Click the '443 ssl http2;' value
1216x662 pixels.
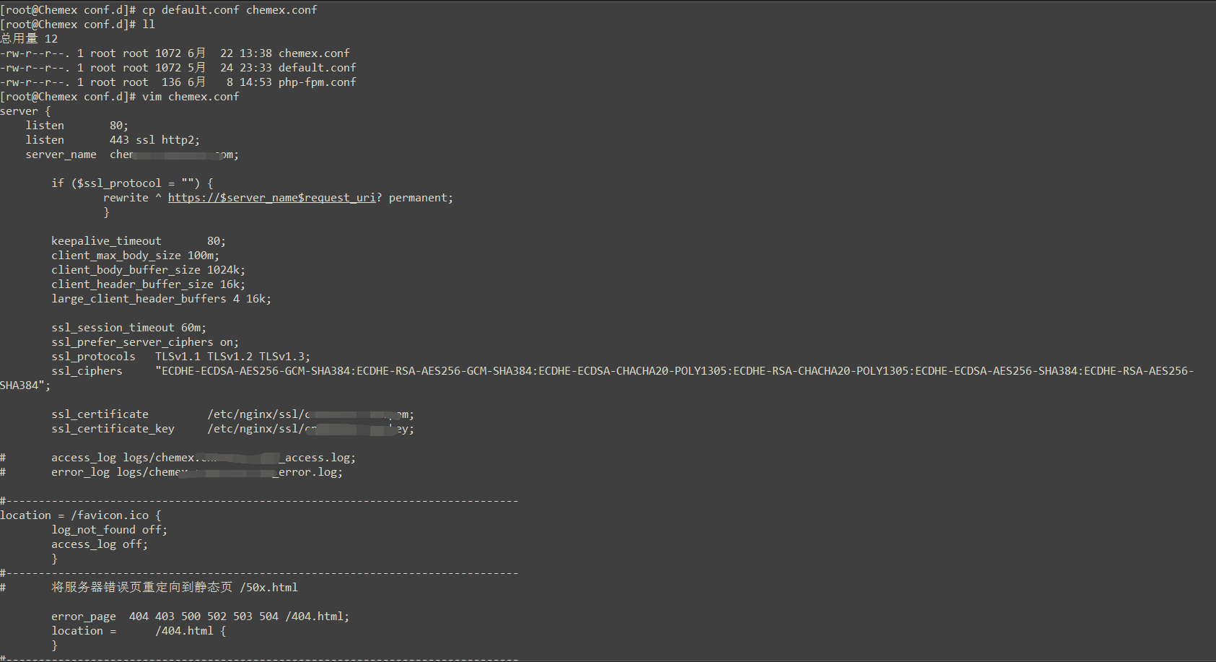pos(154,140)
